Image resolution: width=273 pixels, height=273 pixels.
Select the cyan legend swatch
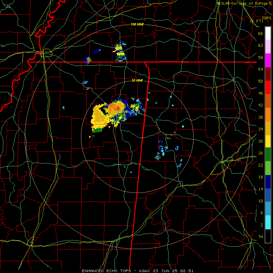(268, 222)
